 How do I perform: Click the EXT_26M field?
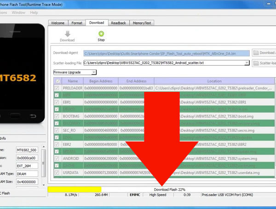coord(27,166)
